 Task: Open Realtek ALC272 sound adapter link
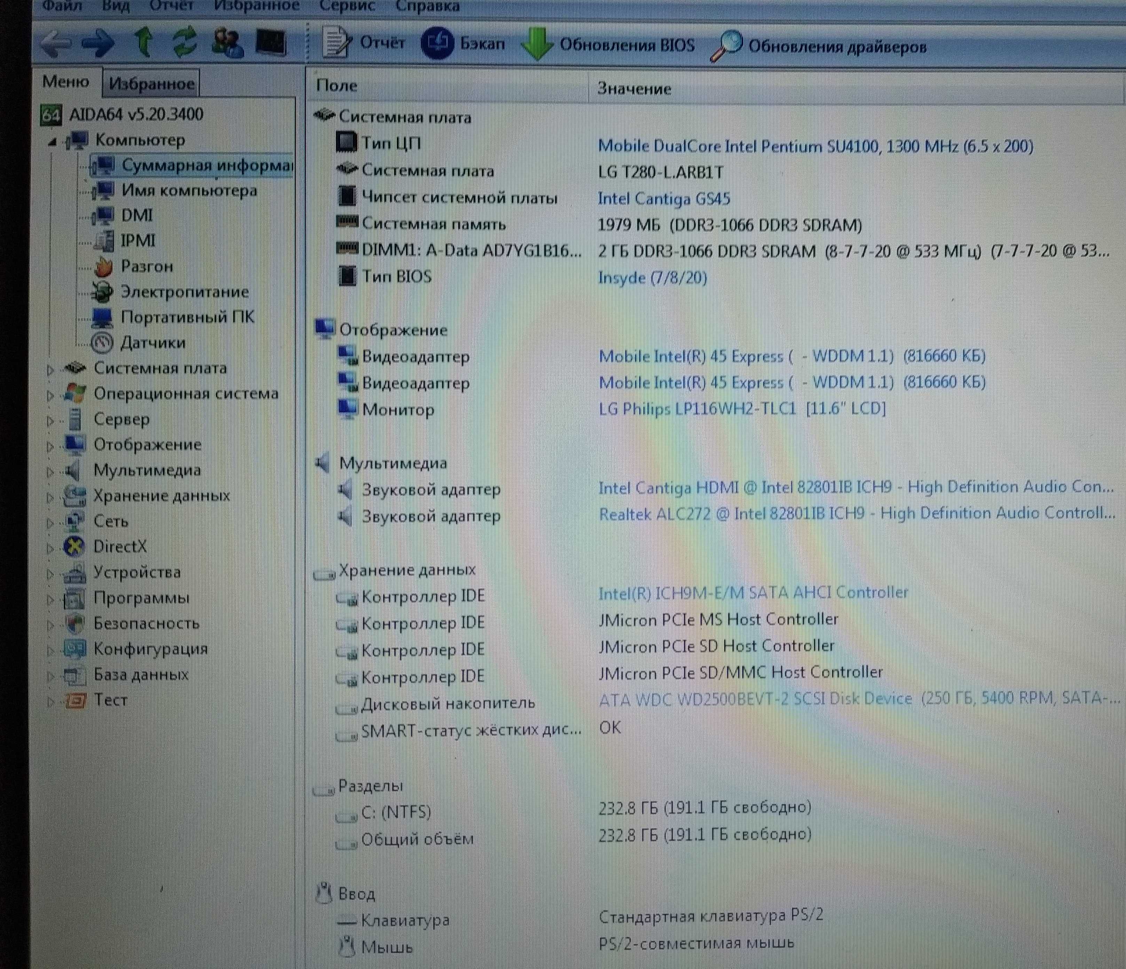(857, 513)
